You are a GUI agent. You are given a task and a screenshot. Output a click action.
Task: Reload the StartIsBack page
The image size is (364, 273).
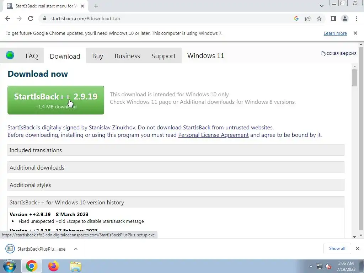(x=31, y=18)
